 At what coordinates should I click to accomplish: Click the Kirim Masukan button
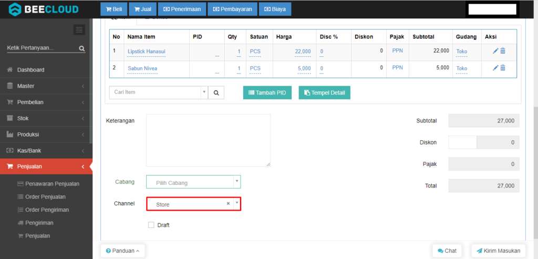click(x=499, y=251)
